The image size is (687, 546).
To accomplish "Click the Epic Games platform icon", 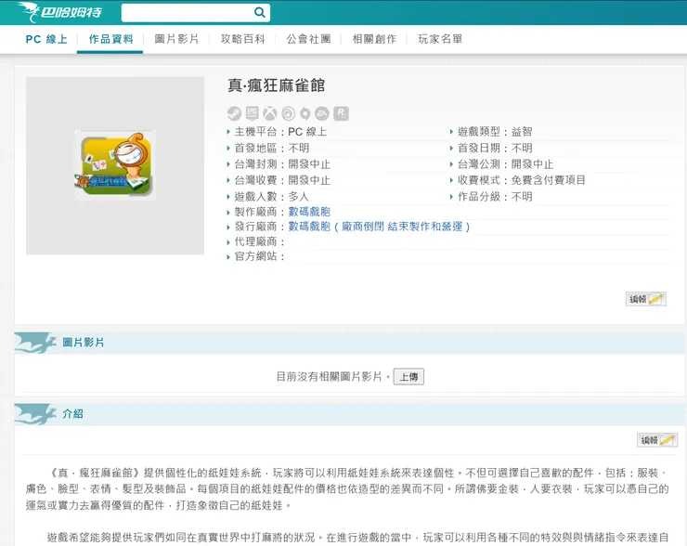I will [x=252, y=113].
